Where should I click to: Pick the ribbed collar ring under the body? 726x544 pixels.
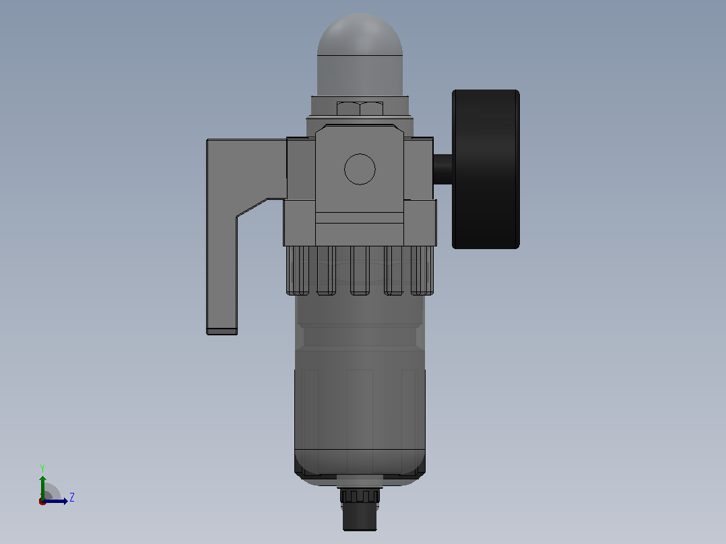click(360, 271)
